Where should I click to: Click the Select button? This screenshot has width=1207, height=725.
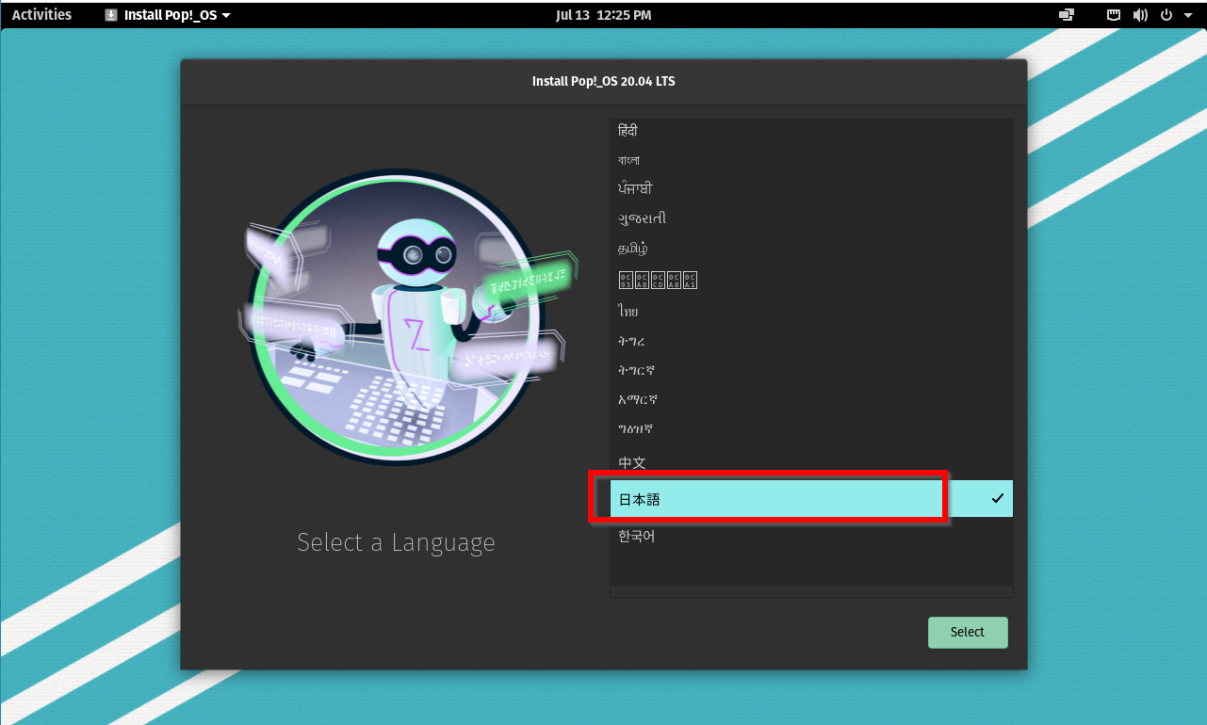point(968,633)
